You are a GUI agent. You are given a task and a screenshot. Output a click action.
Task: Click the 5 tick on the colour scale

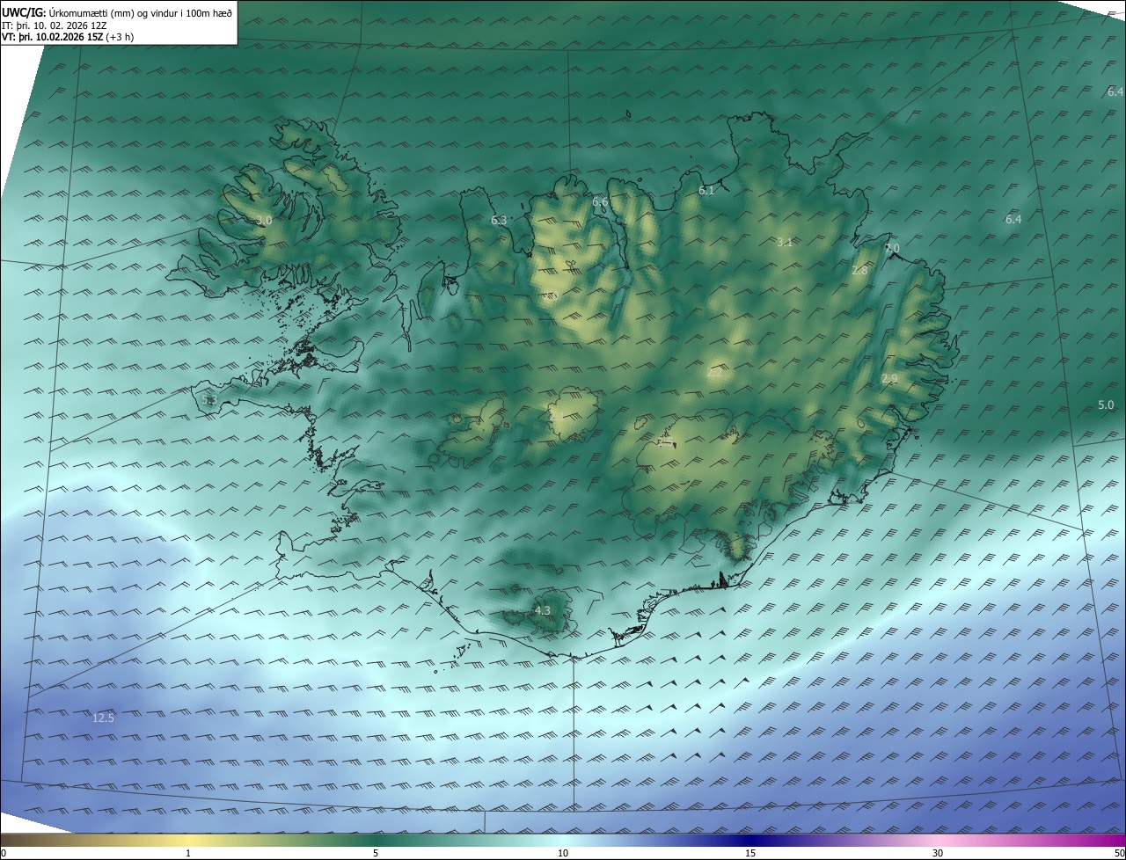pos(376,853)
